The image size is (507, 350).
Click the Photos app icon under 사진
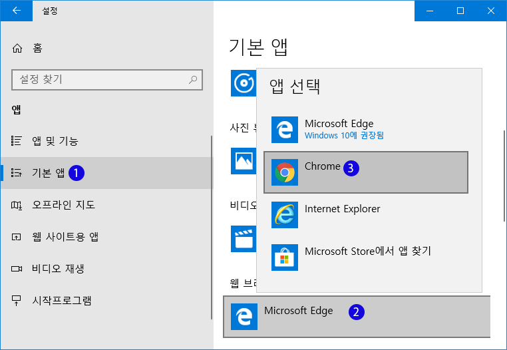click(x=244, y=161)
